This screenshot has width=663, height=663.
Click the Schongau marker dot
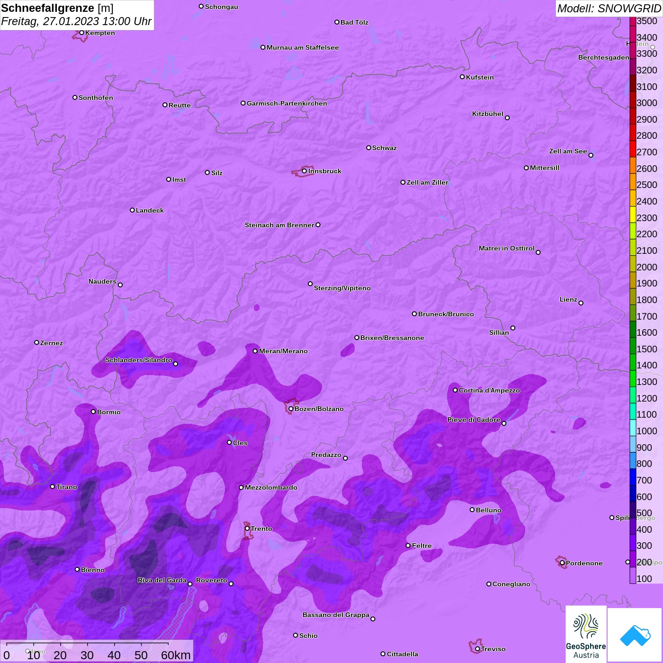coord(201,7)
